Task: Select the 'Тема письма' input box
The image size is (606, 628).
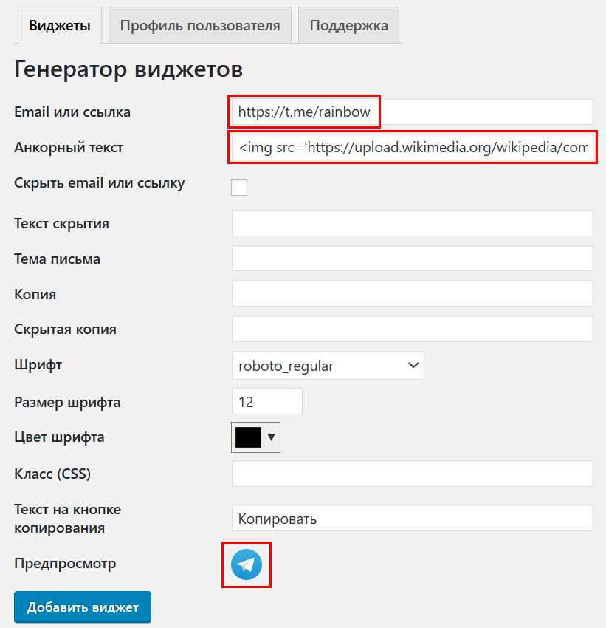Action: click(x=412, y=259)
